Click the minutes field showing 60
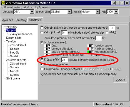This screenshot has height=107, width=130. (64, 33)
